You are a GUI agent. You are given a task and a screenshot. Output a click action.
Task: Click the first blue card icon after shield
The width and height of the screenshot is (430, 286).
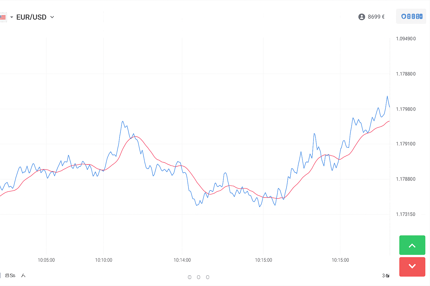(409, 16)
